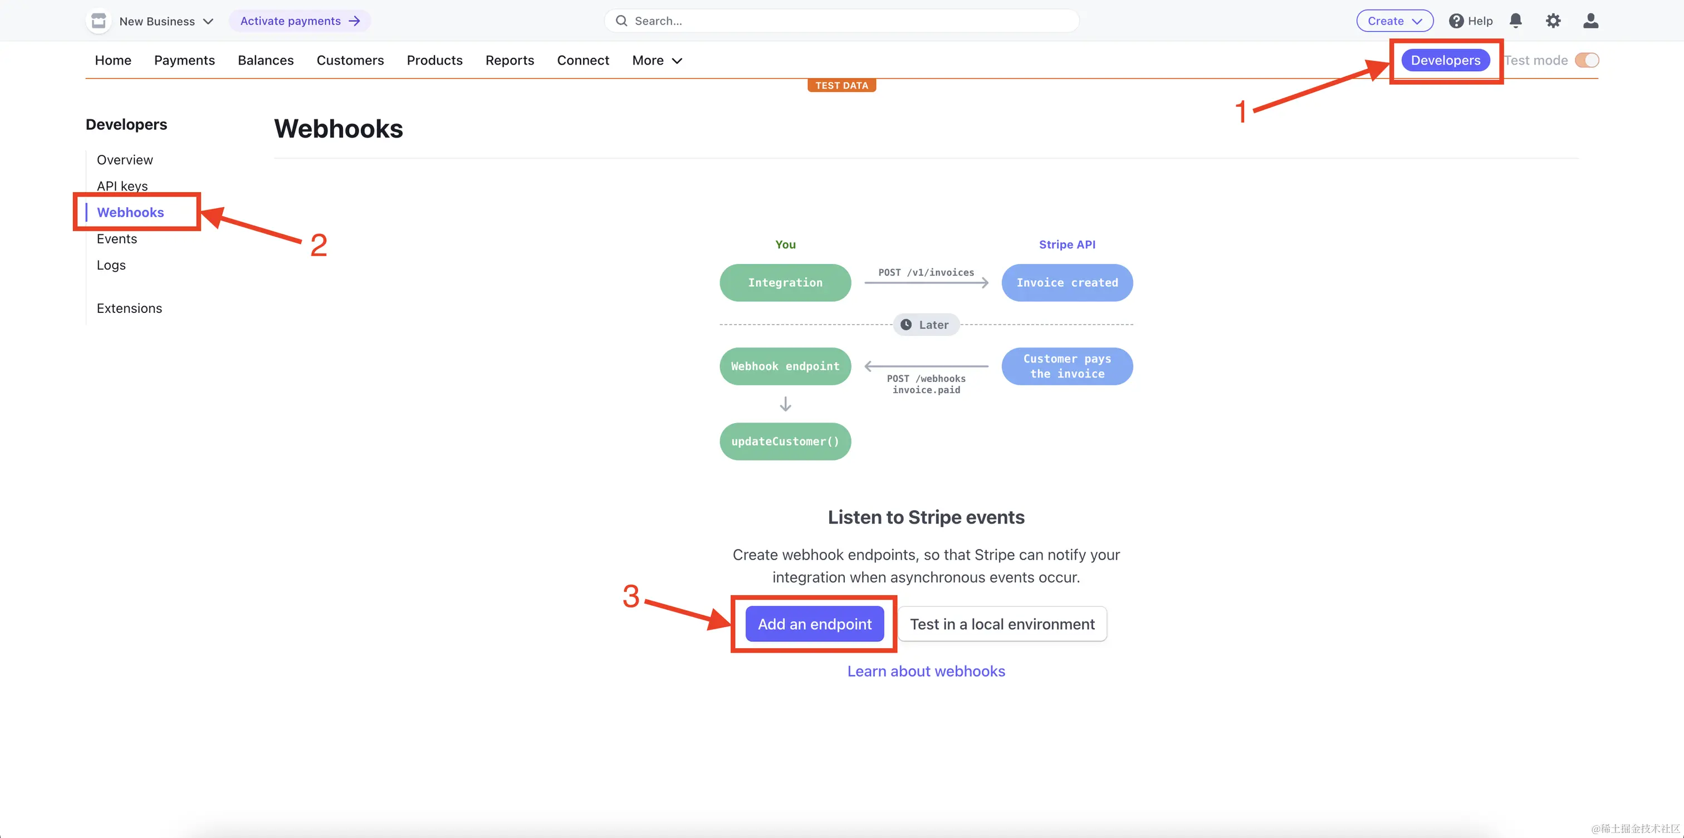Click the Activate payments arrow

click(354, 21)
